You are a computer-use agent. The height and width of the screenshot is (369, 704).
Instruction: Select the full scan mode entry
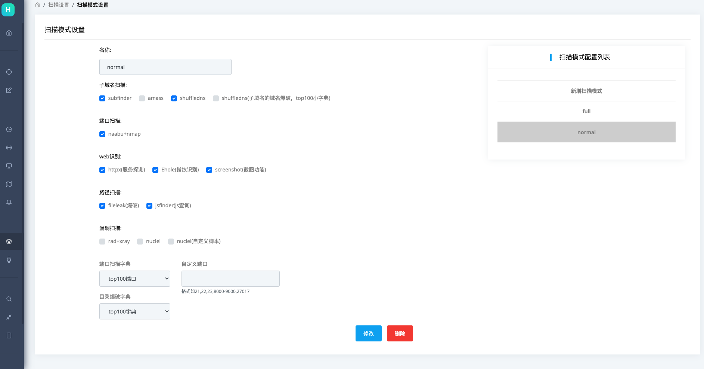tap(586, 111)
